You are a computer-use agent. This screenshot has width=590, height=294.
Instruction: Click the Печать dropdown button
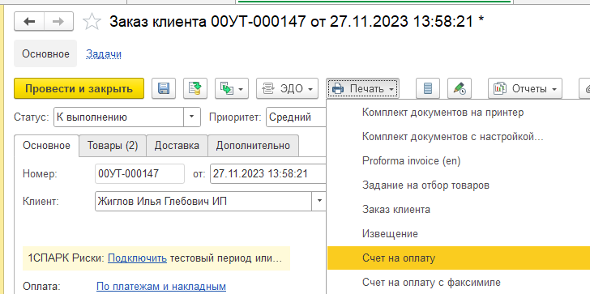pyautogui.click(x=362, y=89)
